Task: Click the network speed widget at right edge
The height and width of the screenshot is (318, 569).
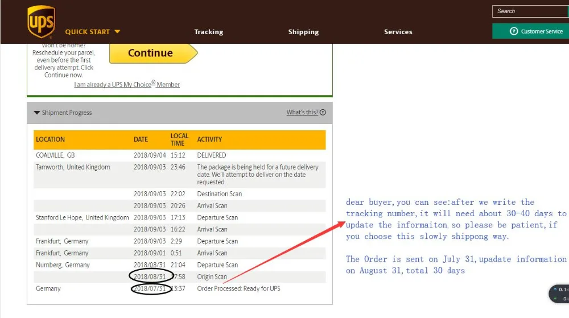Action: click(559, 294)
